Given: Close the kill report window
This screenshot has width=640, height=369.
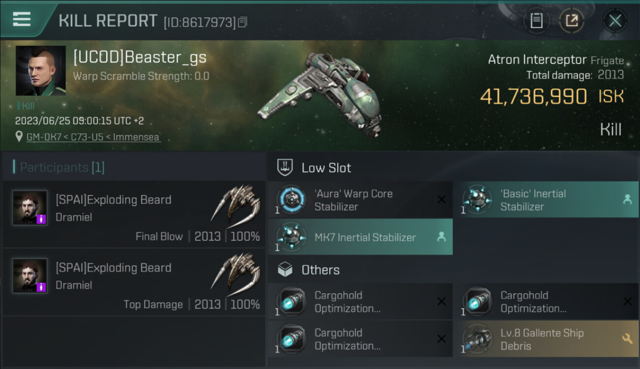Looking at the screenshot, I should click(x=615, y=21).
